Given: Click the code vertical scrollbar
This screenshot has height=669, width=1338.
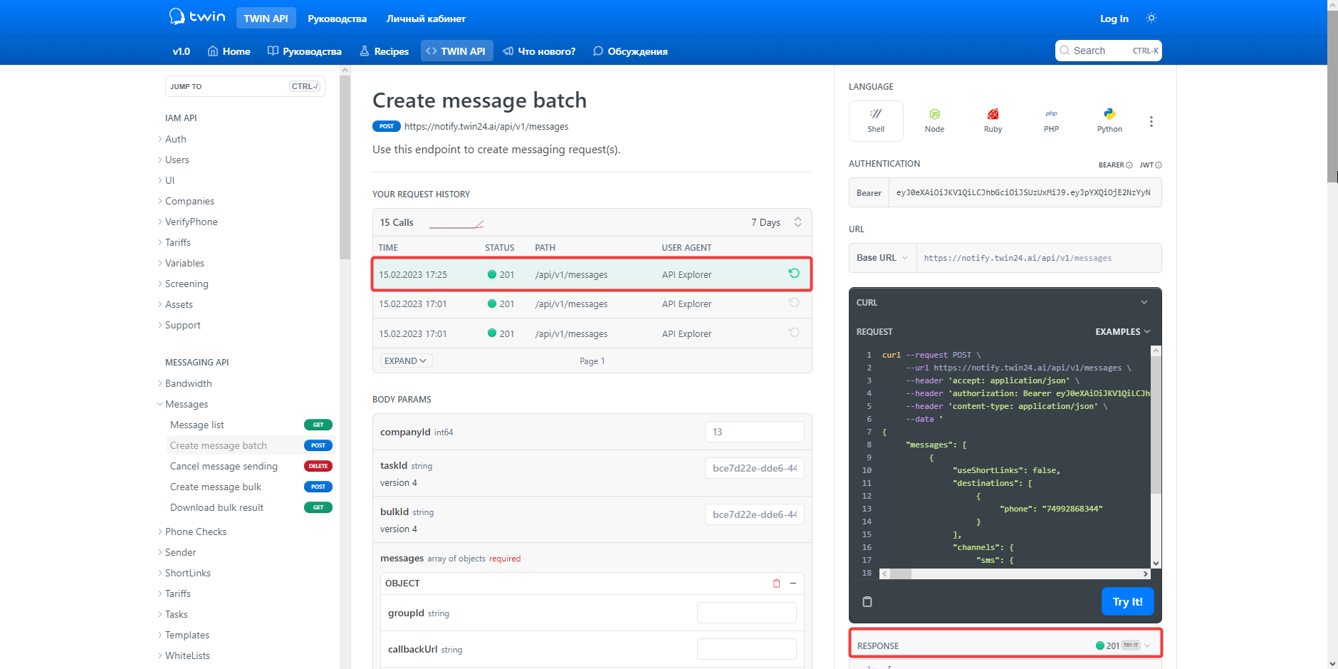Looking at the screenshot, I should click(x=1156, y=457).
